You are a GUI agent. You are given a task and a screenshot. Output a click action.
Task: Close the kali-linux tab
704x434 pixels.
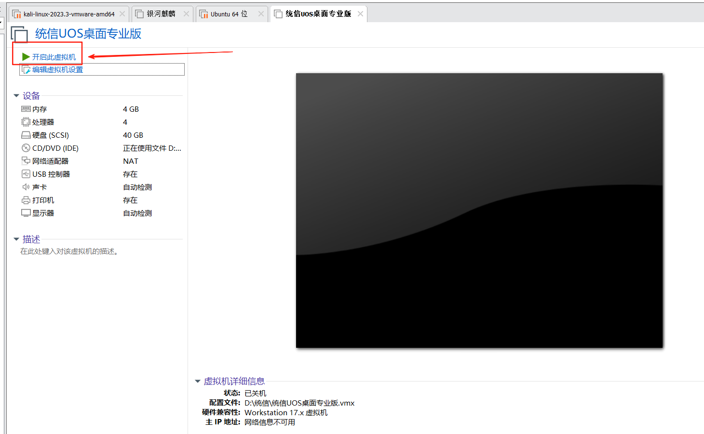(x=122, y=14)
